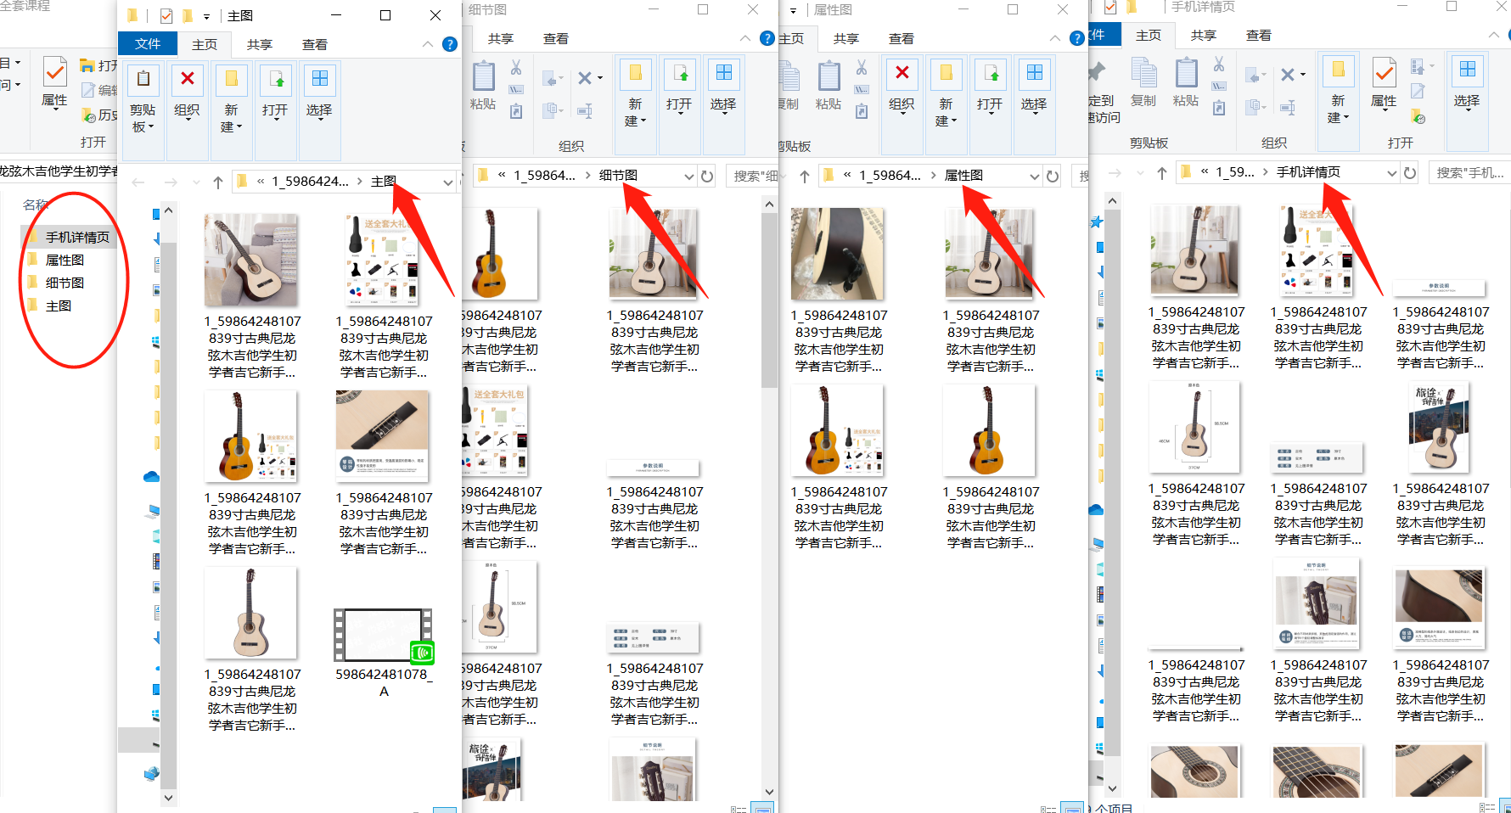The width and height of the screenshot is (1511, 813).
Task: Switch to the 查看 (View) tab in 主图 window
Action: [314, 44]
